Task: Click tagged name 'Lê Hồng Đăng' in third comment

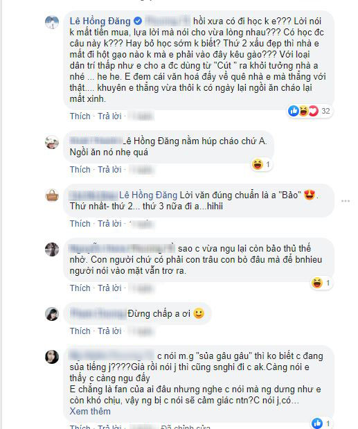Action: point(148,195)
